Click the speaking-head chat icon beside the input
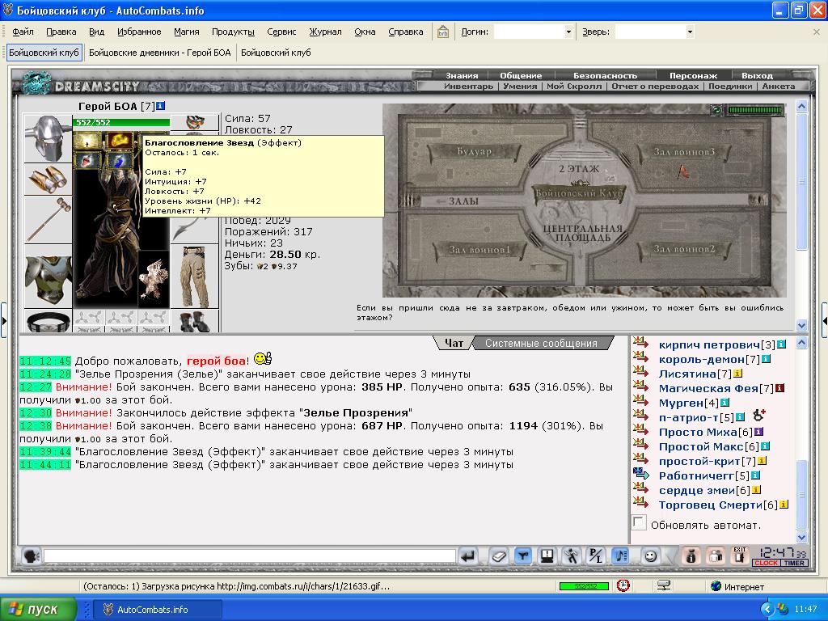This screenshot has width=828, height=621. (x=32, y=556)
